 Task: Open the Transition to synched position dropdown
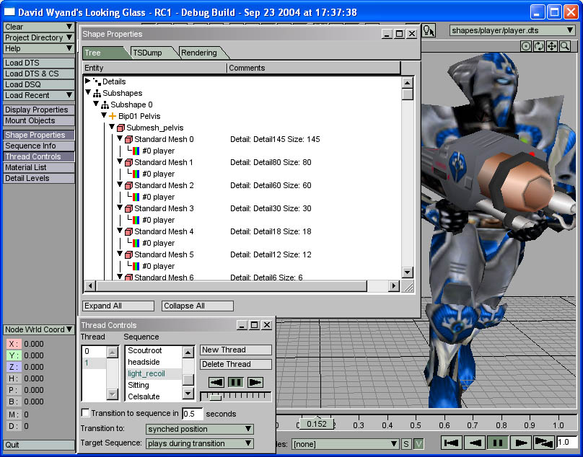199,429
